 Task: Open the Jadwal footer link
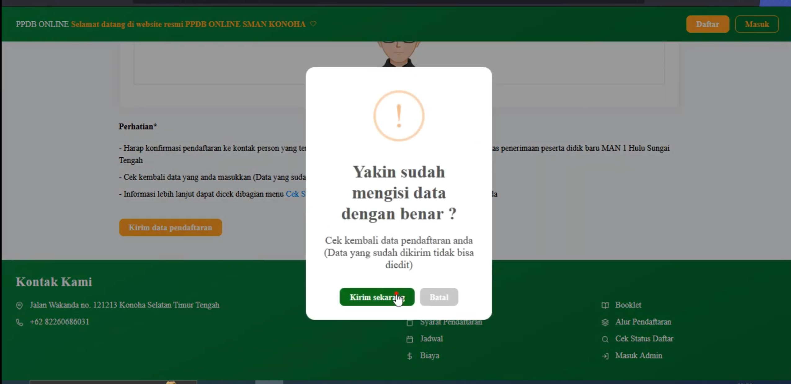point(431,339)
